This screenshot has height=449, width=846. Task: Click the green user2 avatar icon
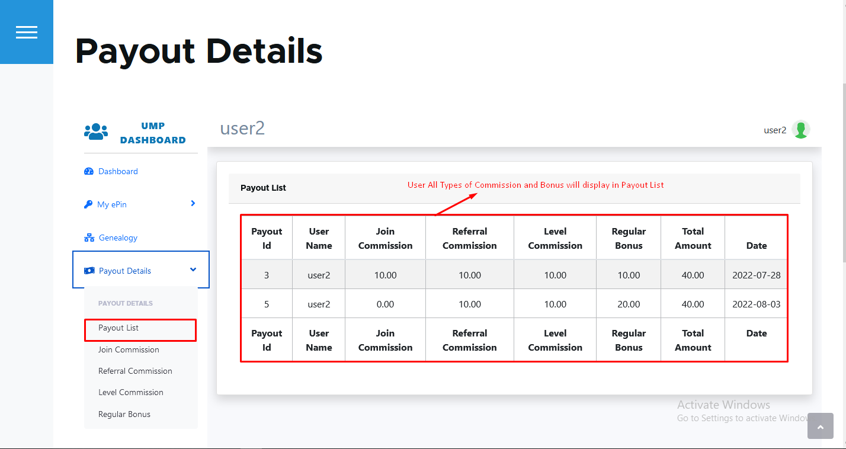(801, 130)
